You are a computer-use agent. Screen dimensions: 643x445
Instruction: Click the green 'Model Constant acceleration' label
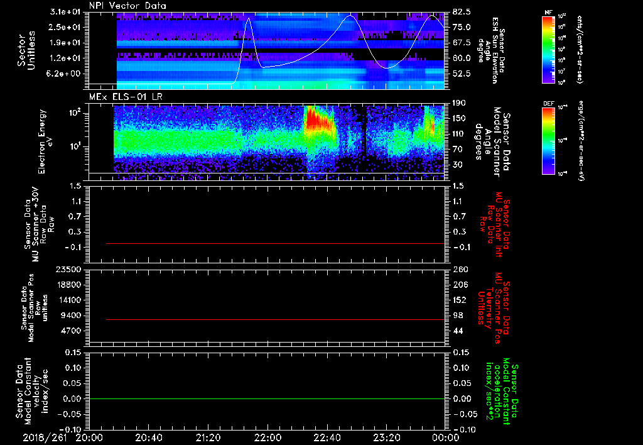click(x=502, y=392)
